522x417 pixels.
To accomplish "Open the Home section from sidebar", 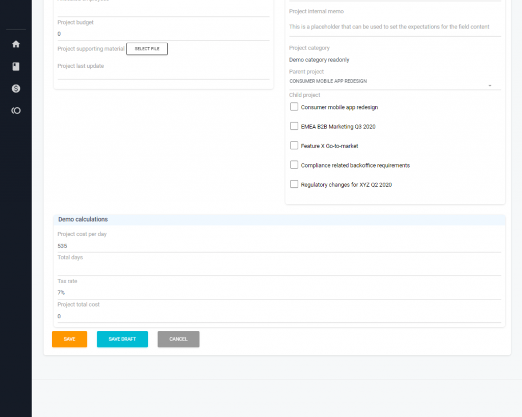I will 16,44.
